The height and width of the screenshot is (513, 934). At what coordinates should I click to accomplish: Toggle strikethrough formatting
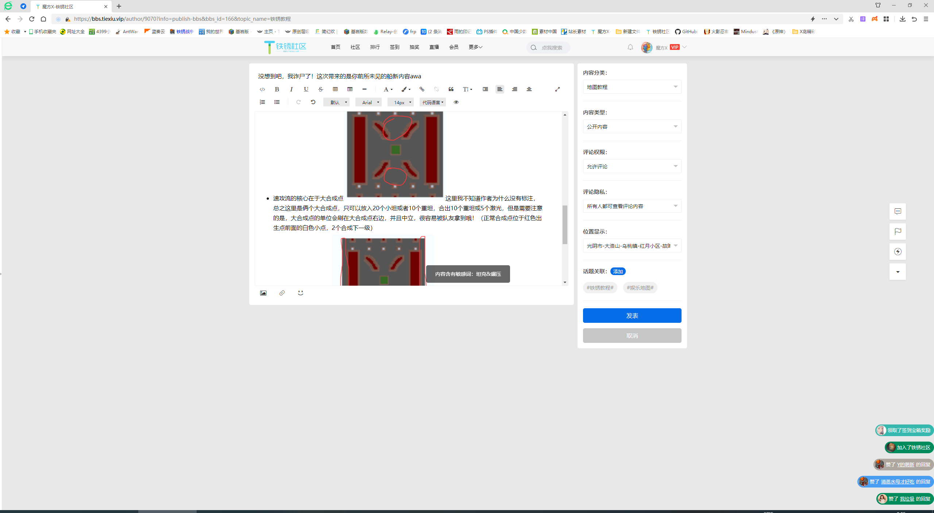point(321,89)
